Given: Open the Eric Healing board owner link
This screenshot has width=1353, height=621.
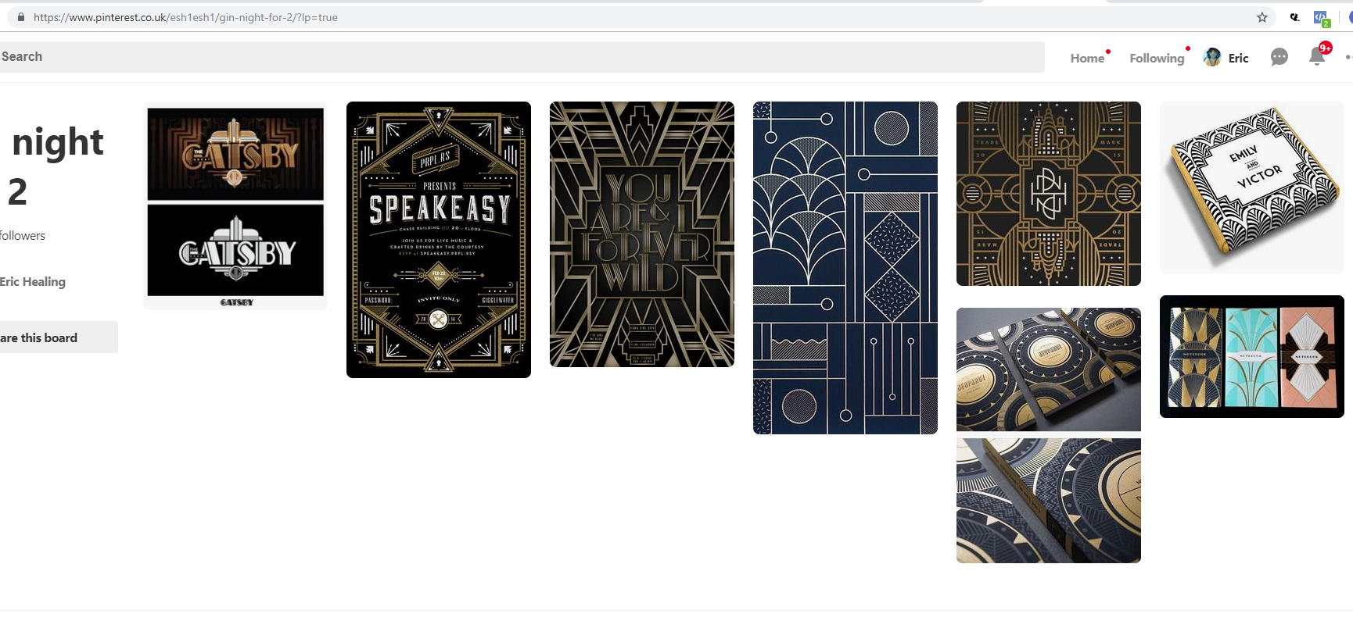Looking at the screenshot, I should point(33,282).
